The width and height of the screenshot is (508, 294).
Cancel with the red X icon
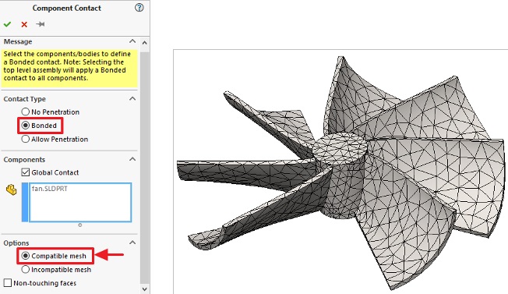(24, 24)
